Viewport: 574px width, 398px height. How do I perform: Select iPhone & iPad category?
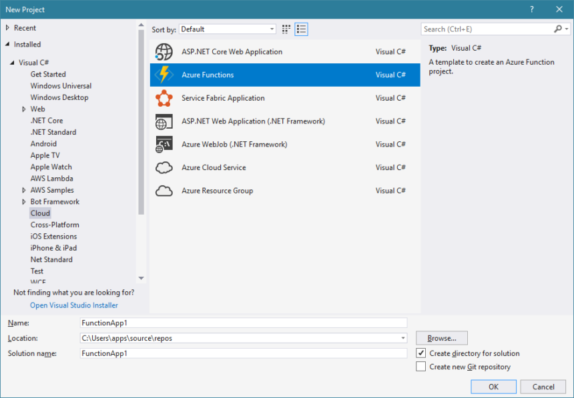[54, 248]
